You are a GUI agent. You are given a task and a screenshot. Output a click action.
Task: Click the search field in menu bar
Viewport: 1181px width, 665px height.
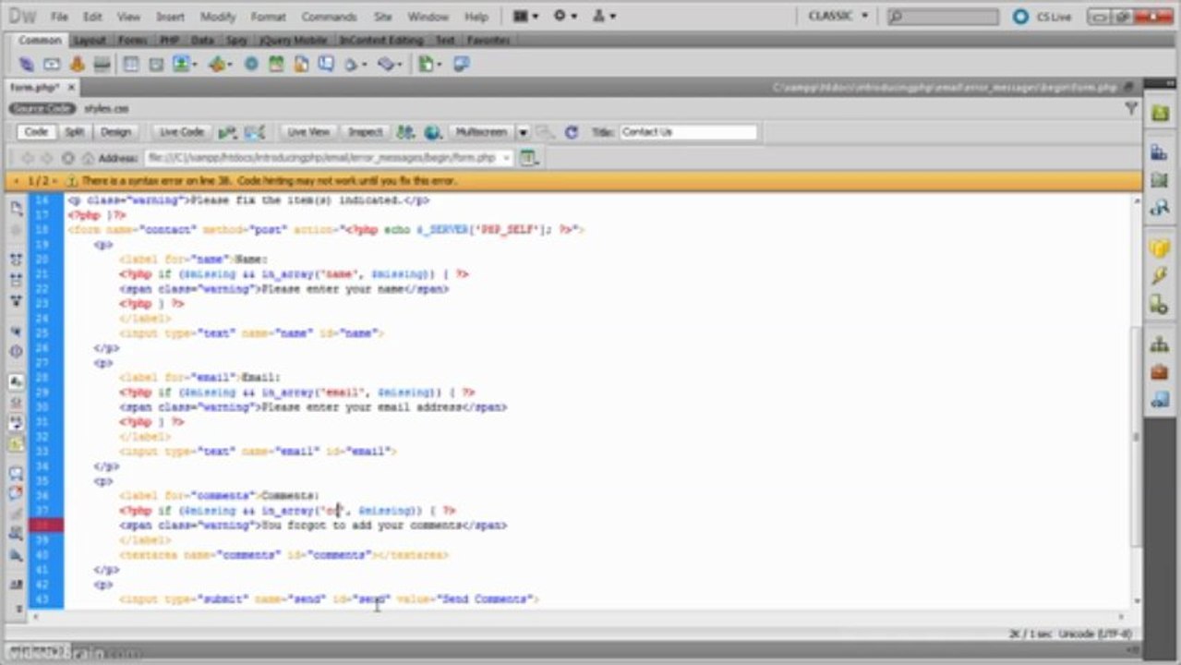click(x=942, y=17)
